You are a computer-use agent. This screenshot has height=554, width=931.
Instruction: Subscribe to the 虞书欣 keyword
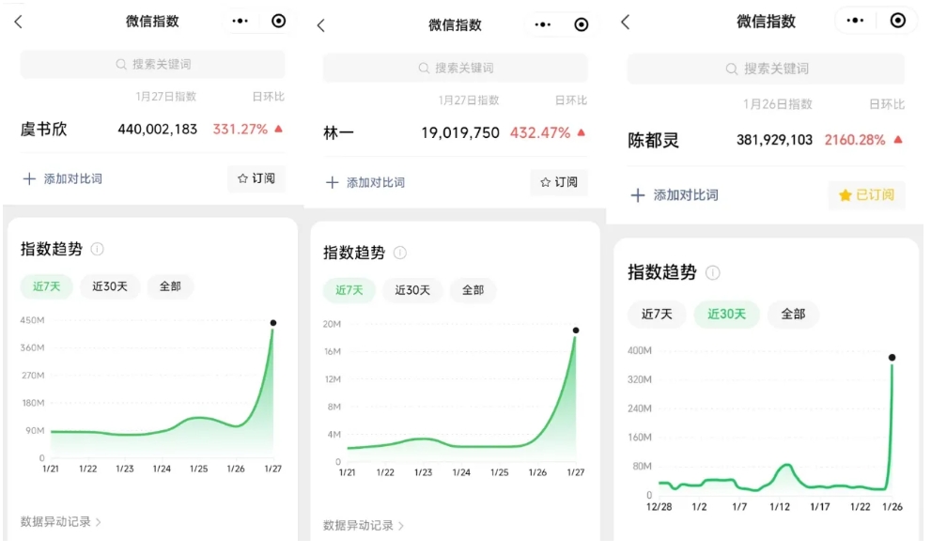[x=256, y=178]
